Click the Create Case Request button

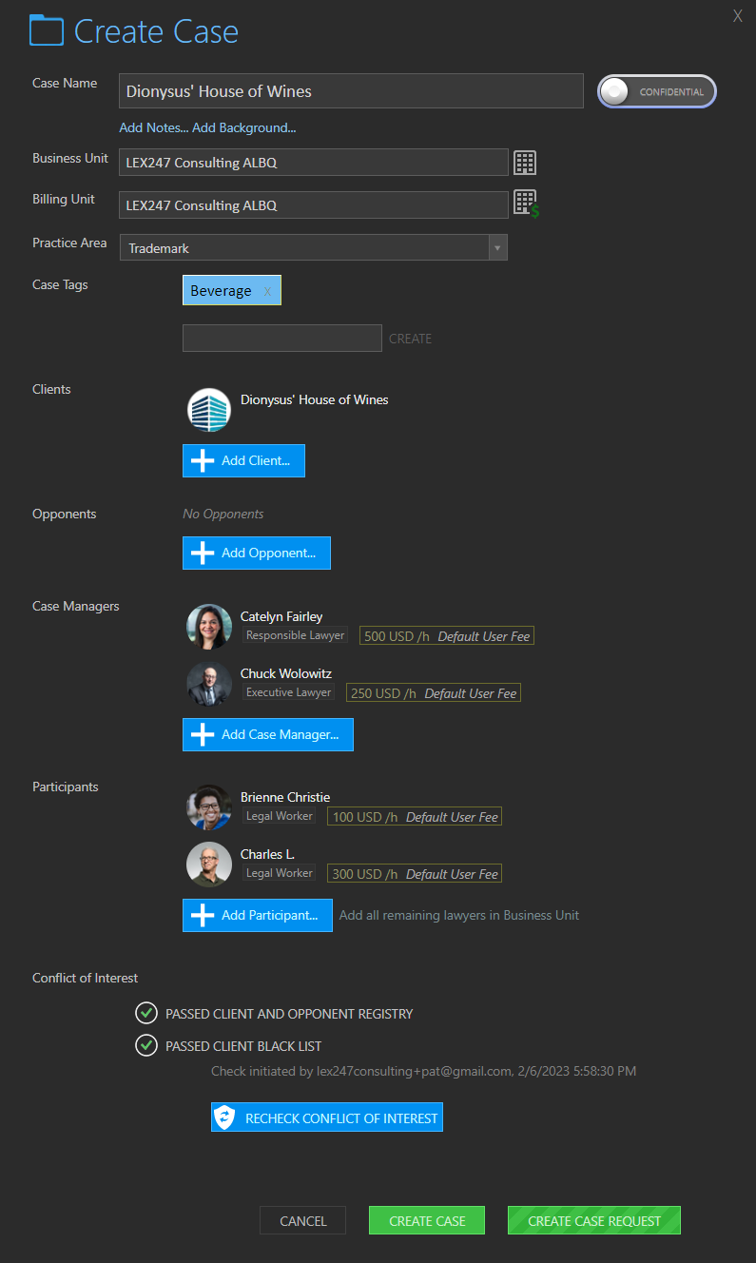594,1220
